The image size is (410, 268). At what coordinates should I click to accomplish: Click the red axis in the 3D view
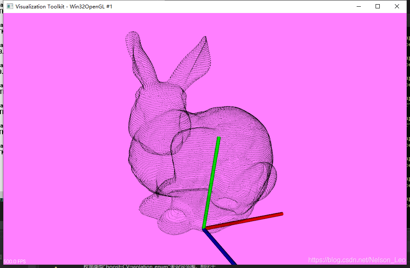pos(244,221)
